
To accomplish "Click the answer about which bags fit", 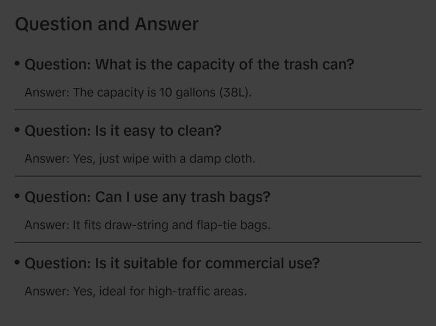I will tap(147, 225).
